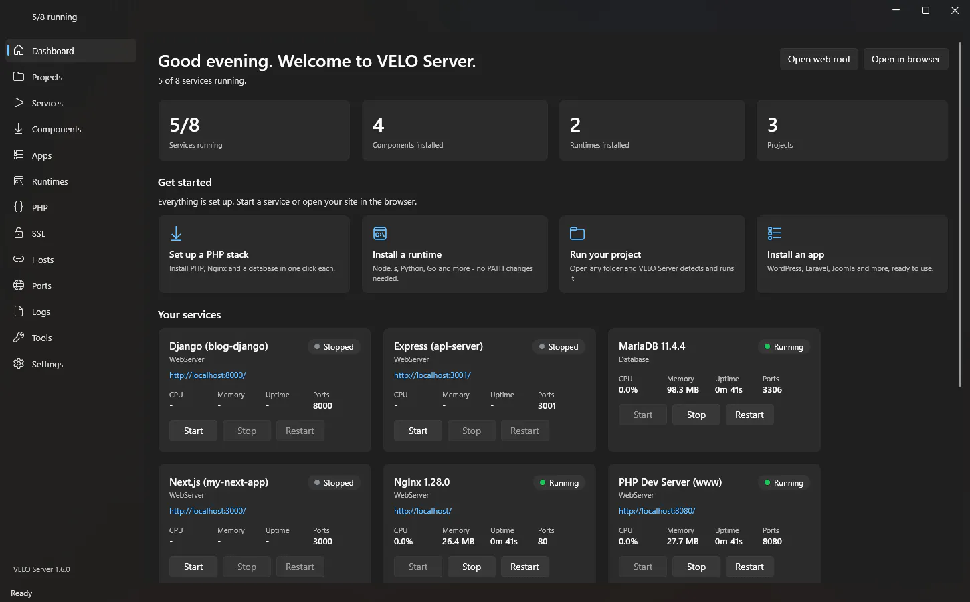The image size is (970, 602).
Task: Click the PHP Dev Server port 8080 value
Action: (x=772, y=542)
